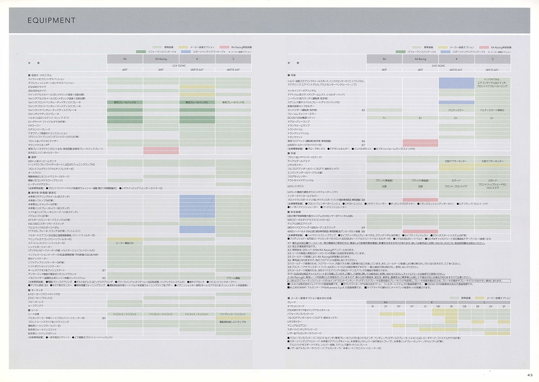
Task: Click row 'ロアメンバーブレース'
Action: [x=139, y=129]
